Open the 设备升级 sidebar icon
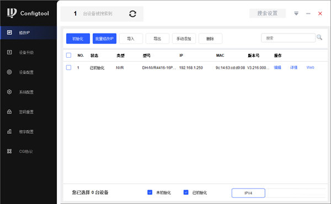The height and width of the screenshot is (204, 331). (9, 52)
